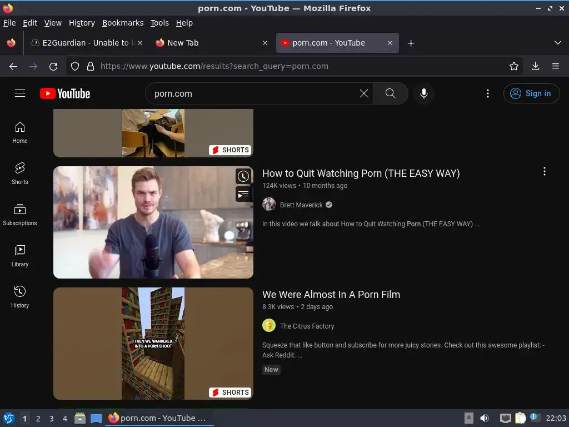This screenshot has width=569, height=427.
Task: Open the system start menu icon
Action: [x=9, y=418]
